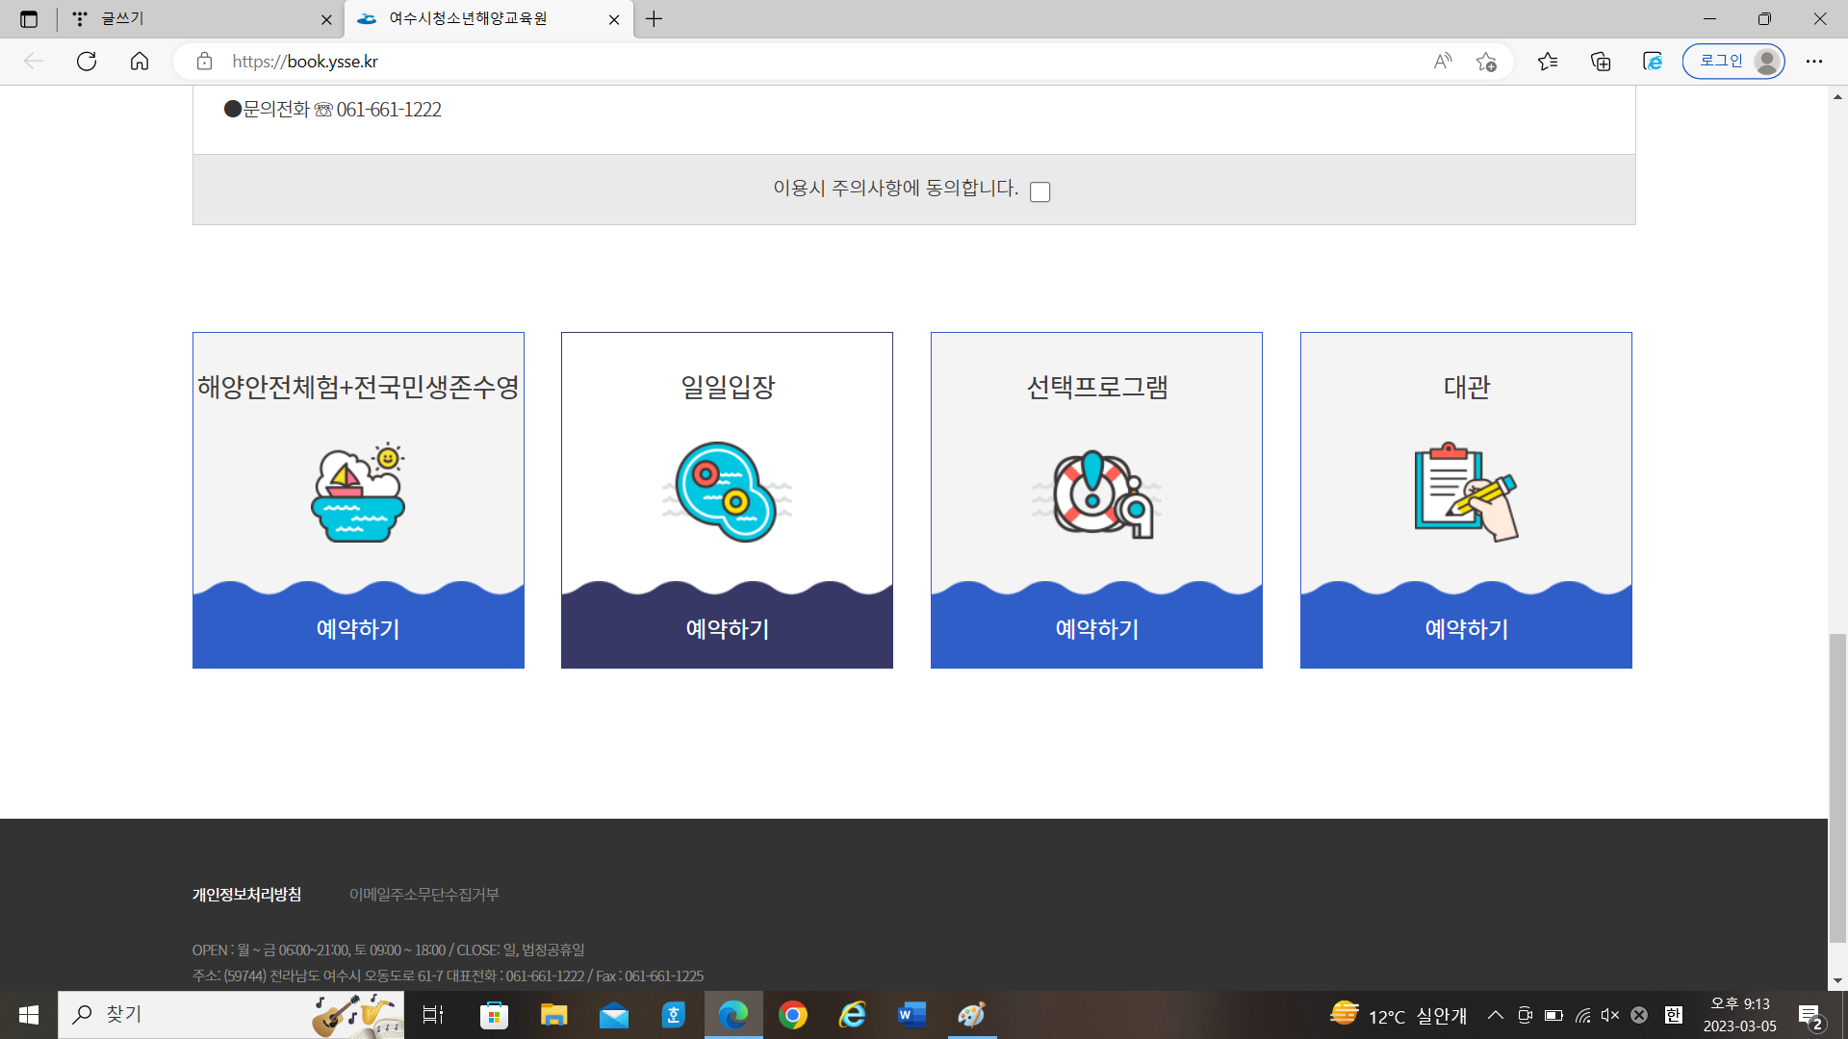Check the 이용시 주의사항에 동의합니다 checkbox
This screenshot has height=1039, width=1848.
point(1039,191)
